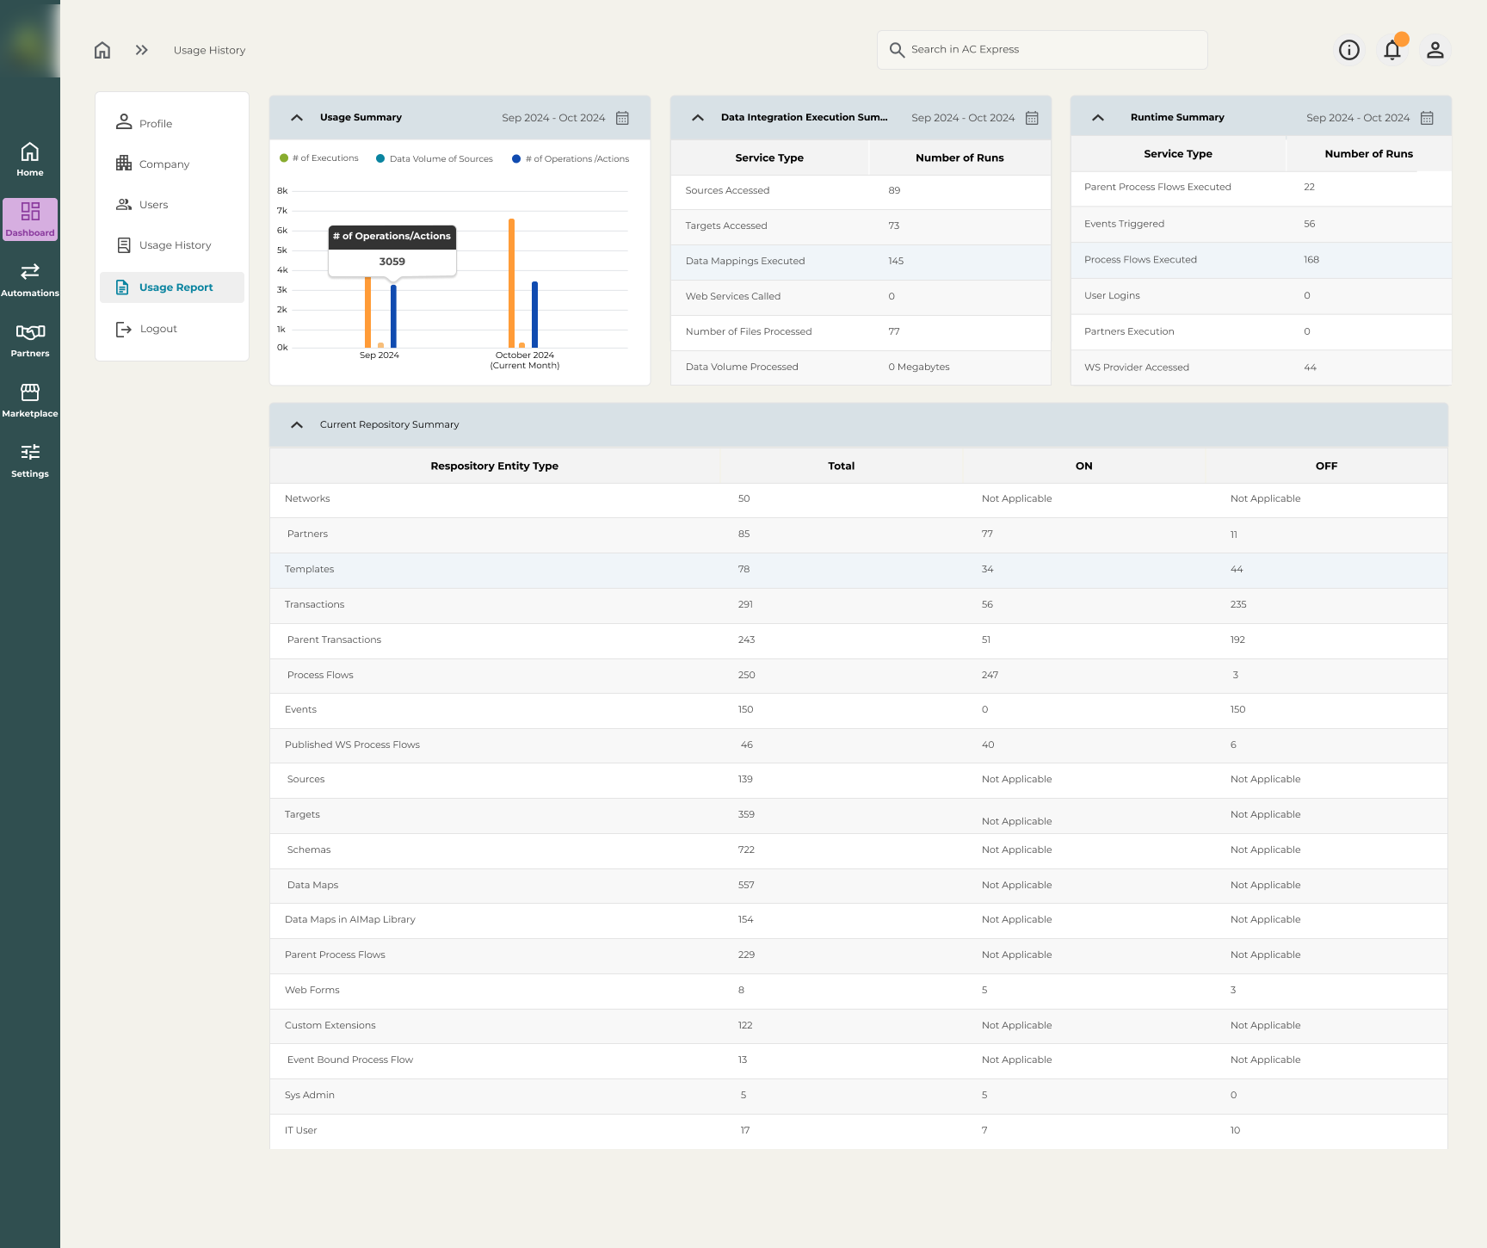Open the info help icon
The width and height of the screenshot is (1487, 1248).
(x=1348, y=50)
